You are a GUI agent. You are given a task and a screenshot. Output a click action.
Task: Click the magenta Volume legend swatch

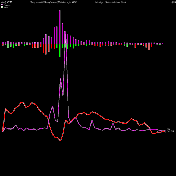click(2, 4)
